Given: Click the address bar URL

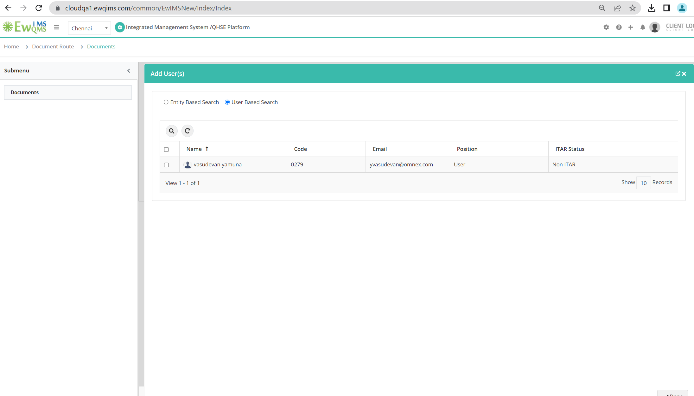Looking at the screenshot, I should click(x=148, y=8).
